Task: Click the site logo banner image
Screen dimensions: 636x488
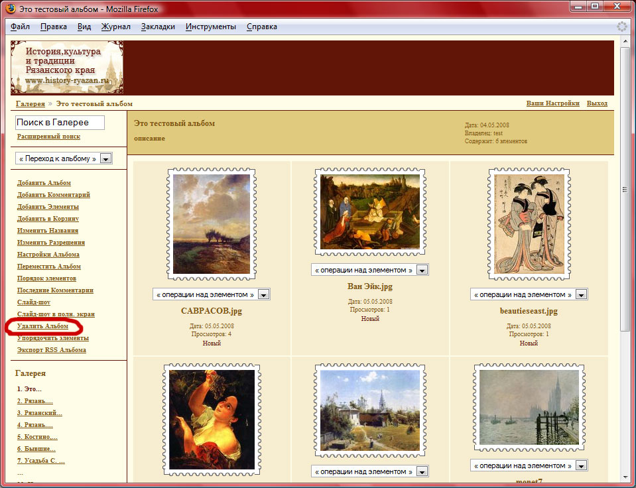Action: tap(67, 68)
